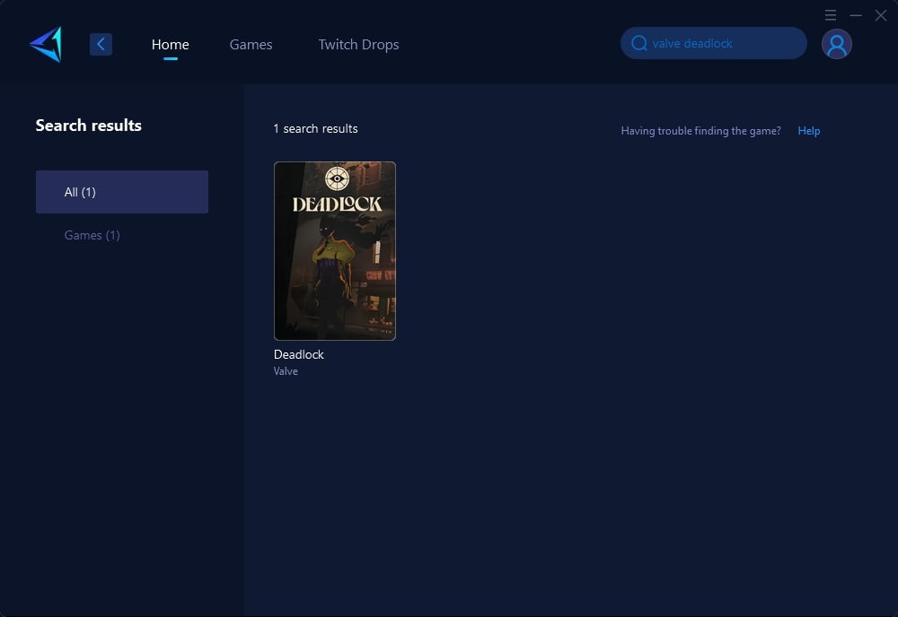The image size is (898, 617).
Task: Open the user profile avatar
Action: point(837,44)
